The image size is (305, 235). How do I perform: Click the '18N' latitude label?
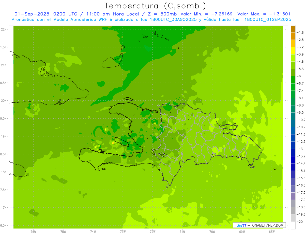point(4,172)
